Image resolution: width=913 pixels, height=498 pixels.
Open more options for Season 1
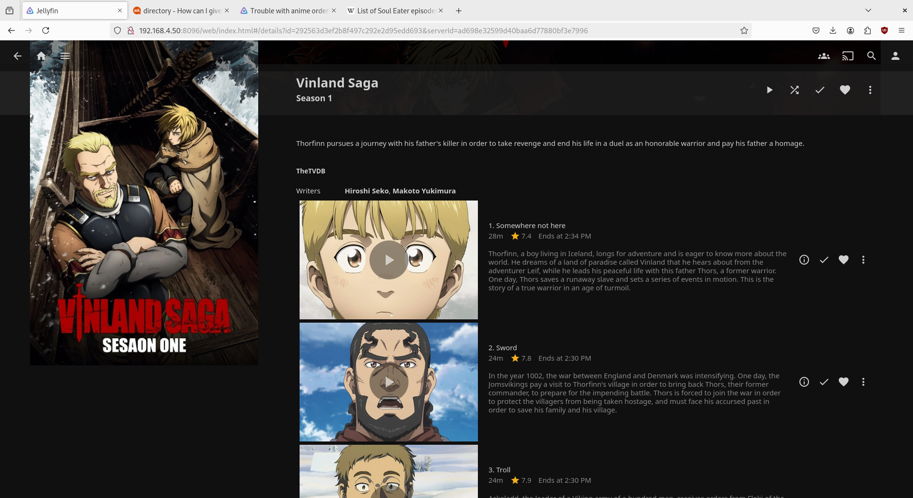870,90
